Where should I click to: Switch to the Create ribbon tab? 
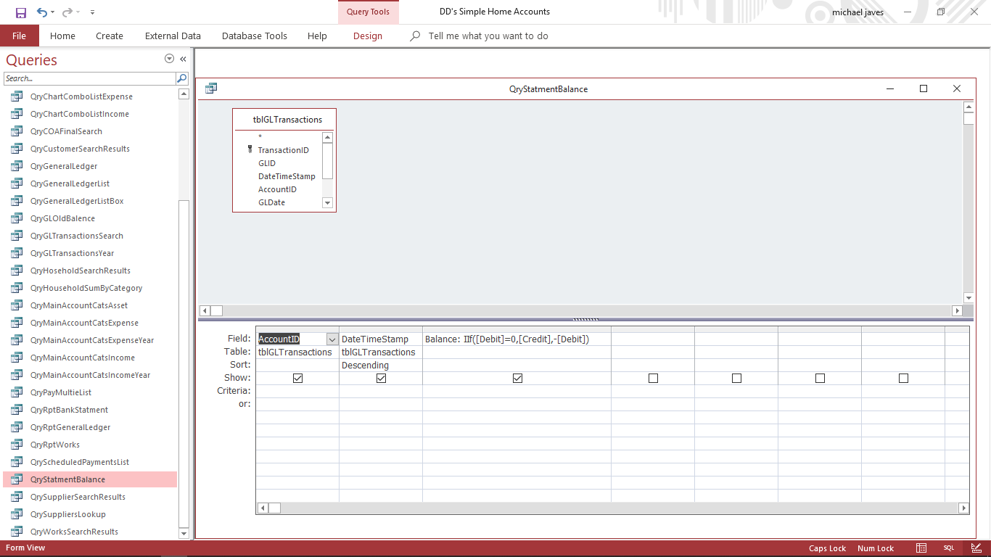coord(110,36)
